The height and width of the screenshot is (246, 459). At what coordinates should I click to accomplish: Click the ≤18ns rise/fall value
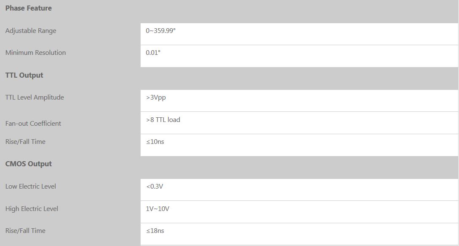point(155,231)
